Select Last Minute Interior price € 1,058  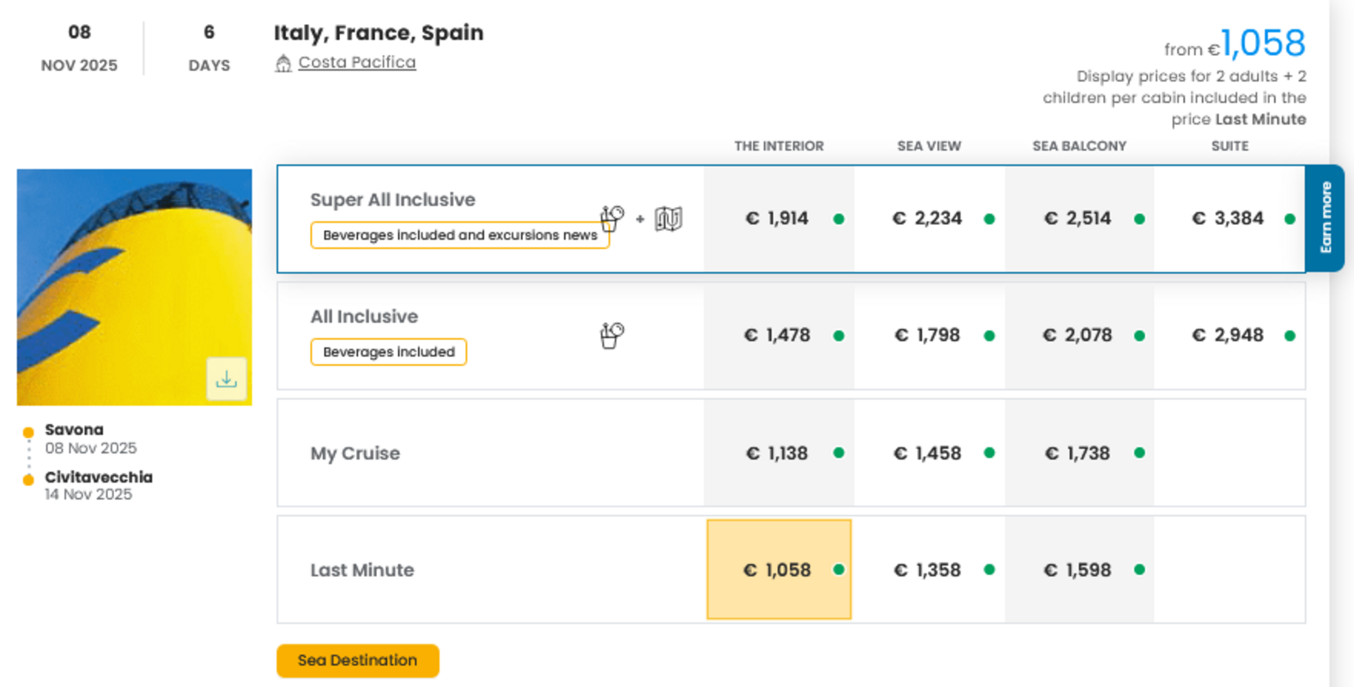pos(778,569)
